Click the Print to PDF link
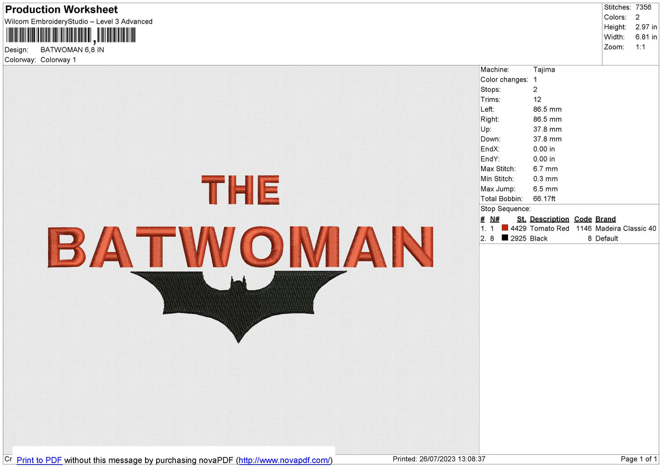662x467 pixels. point(39,460)
